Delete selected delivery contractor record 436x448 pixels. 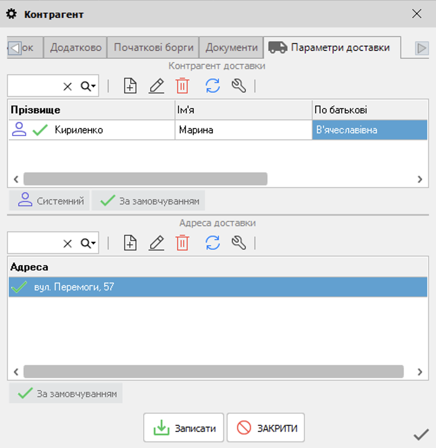click(x=182, y=86)
